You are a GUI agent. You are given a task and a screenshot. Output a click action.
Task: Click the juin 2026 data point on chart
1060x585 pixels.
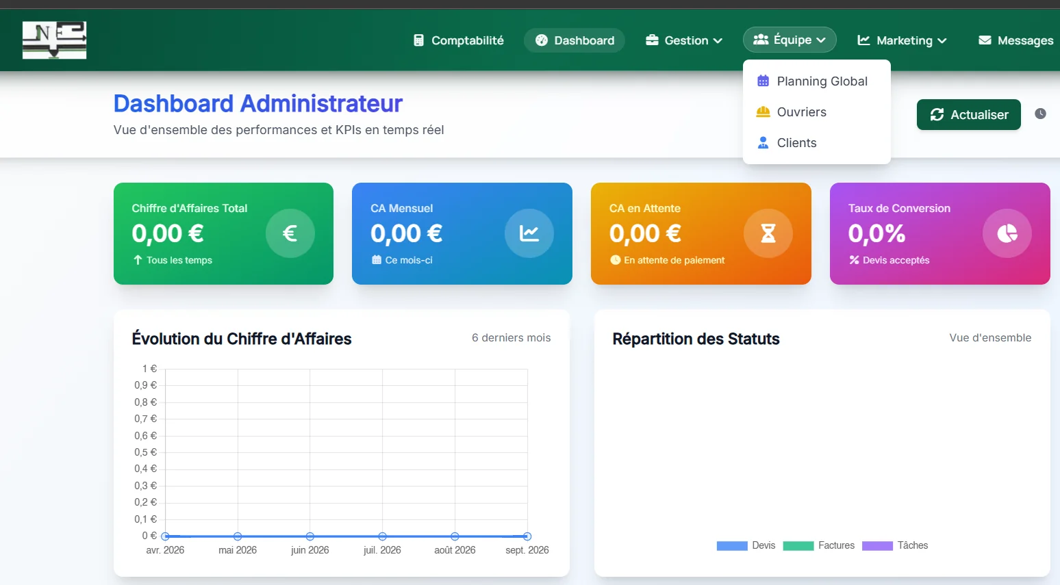[x=310, y=536]
